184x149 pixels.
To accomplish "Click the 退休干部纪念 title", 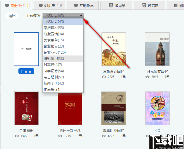I will 70,131.
